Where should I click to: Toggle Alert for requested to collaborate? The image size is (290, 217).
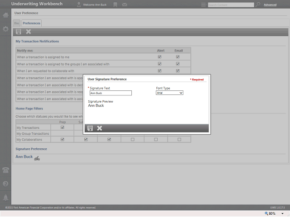pos(159,71)
